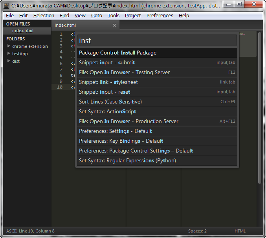This screenshot has width=266, height=238.
Task: Minimize the Sublime Text window
Action: (x=229, y=4)
